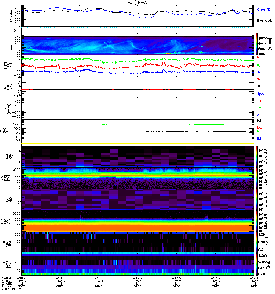The image size is (275, 294).
Task: Select the "Themis AE" legend label
Action: 264,21
